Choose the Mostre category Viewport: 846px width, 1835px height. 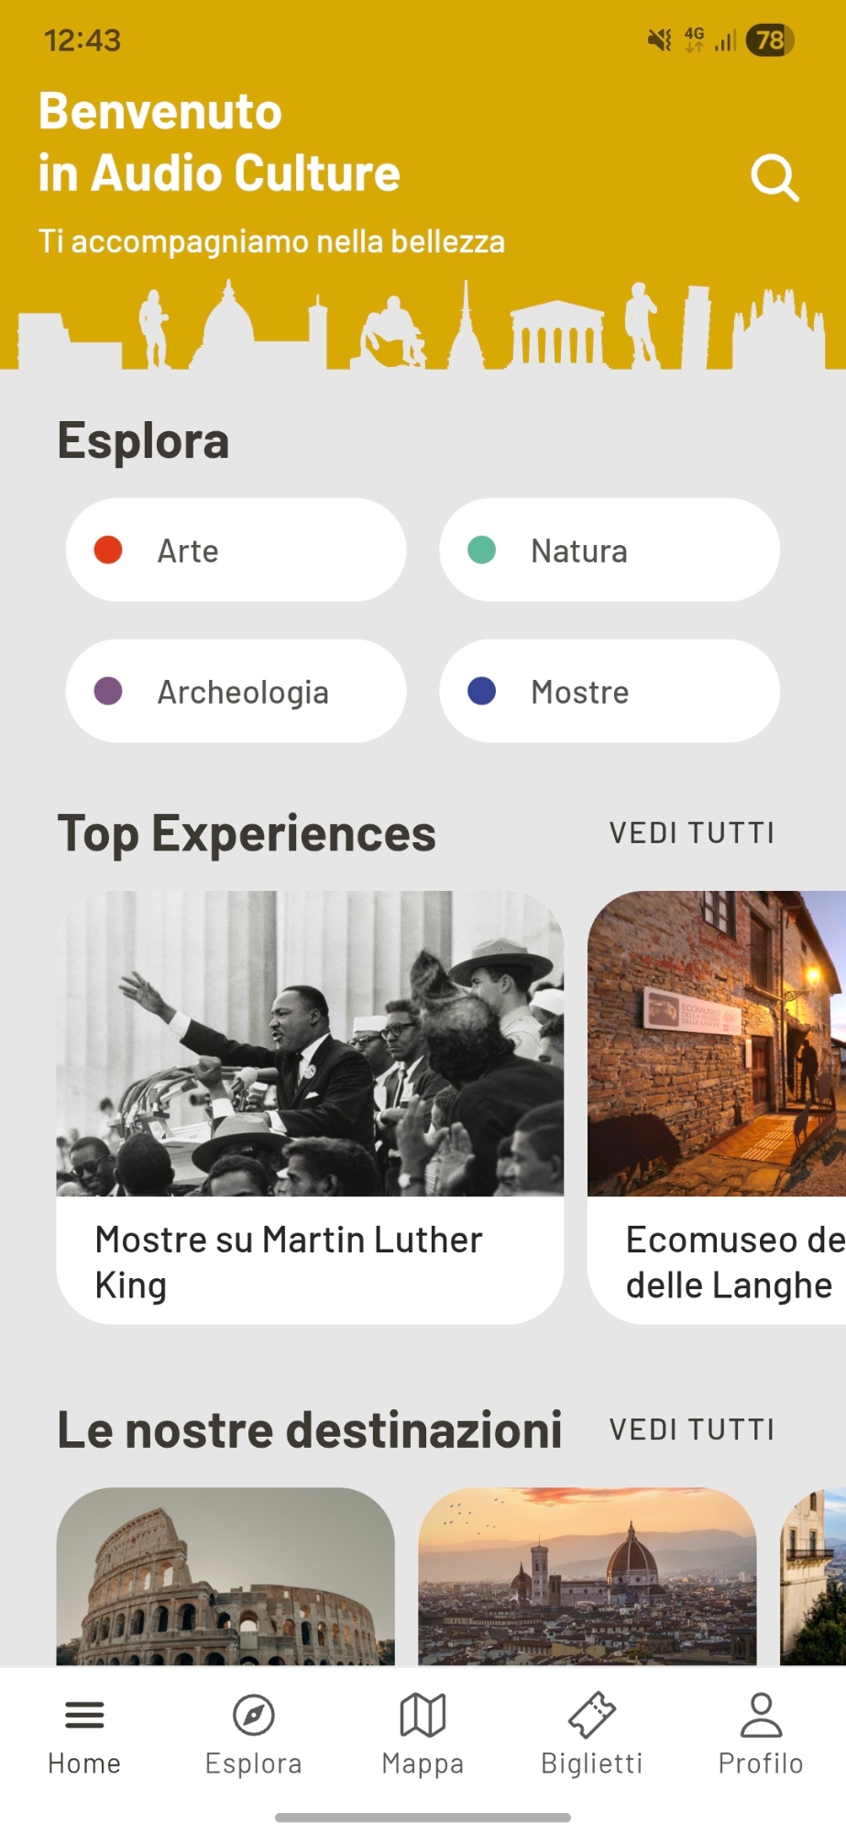(x=610, y=691)
